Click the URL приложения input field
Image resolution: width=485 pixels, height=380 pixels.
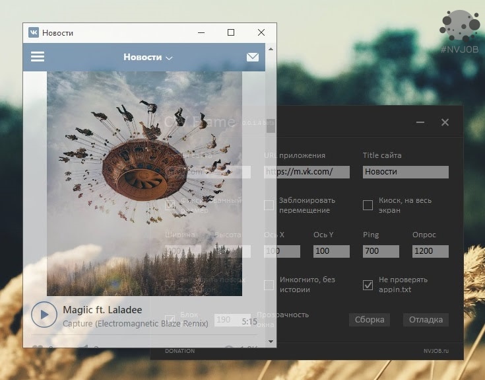(x=307, y=172)
